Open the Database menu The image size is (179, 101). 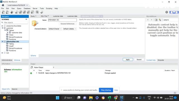[x=27, y=8]
